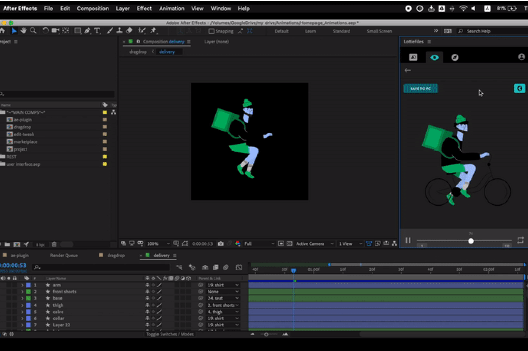
Task: Select the Selection arrow tool
Action: 14,31
